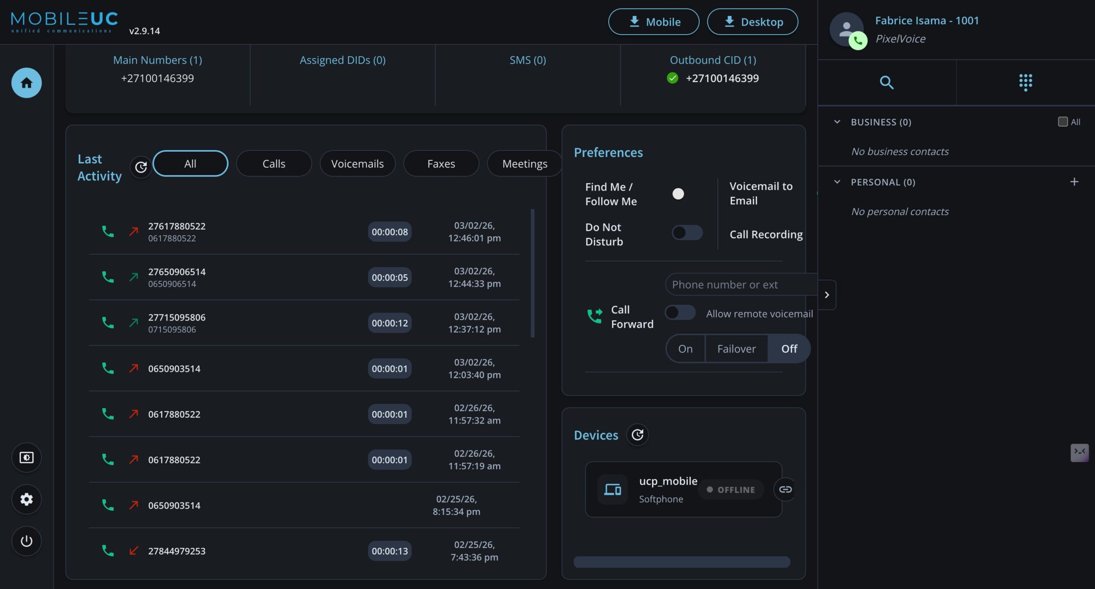Click the ucp_mobile softphone device icon
The height and width of the screenshot is (589, 1095).
[613, 490]
